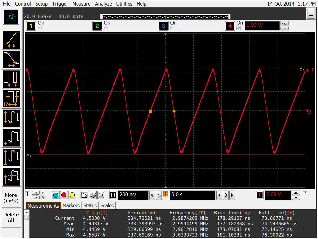
Task: Click the 2.09 V trigger level field
Action: coord(278,195)
